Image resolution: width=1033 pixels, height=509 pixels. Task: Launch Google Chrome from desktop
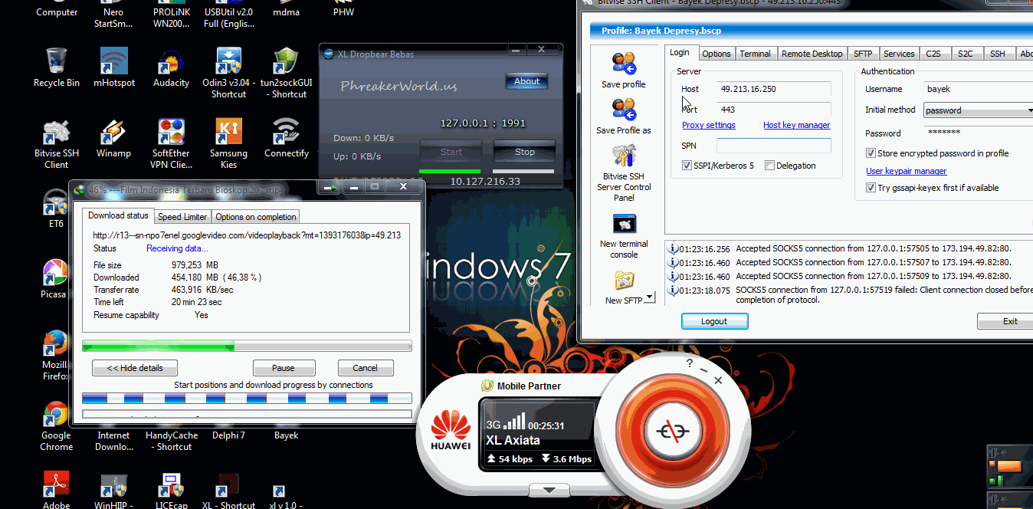(x=56, y=425)
